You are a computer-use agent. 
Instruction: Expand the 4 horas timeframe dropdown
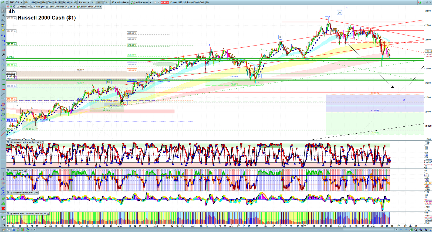(x=83, y=2)
